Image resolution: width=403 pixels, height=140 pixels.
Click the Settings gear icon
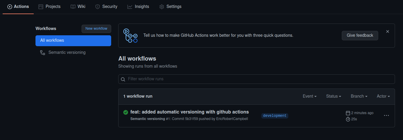coord(161,6)
